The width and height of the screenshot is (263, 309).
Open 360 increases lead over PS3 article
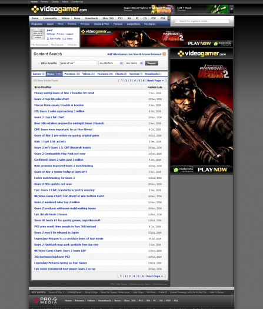point(52,257)
